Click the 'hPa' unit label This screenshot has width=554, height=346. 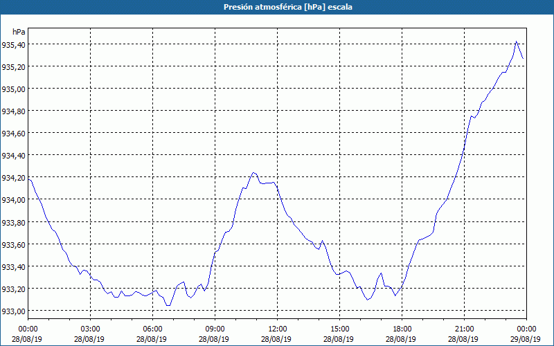click(19, 32)
